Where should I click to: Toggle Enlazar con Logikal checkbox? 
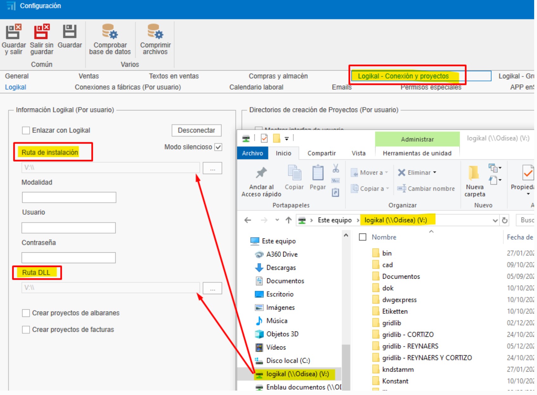[x=26, y=131]
